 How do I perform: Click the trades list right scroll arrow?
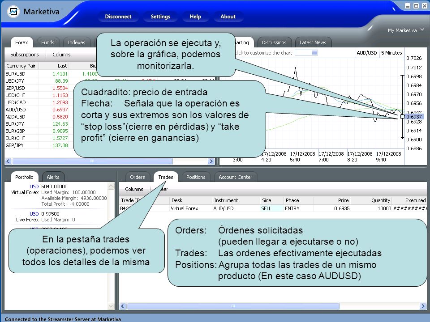coord(422,306)
